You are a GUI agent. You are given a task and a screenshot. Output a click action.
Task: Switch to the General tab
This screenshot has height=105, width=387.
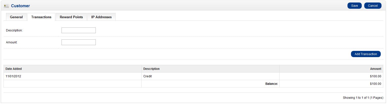[x=16, y=17]
